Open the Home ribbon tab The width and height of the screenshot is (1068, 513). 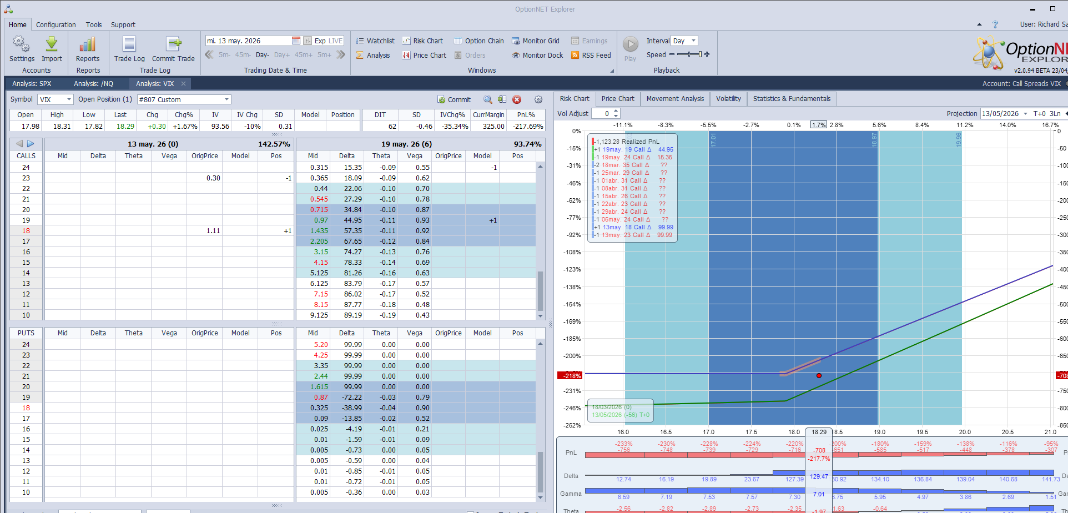click(18, 24)
